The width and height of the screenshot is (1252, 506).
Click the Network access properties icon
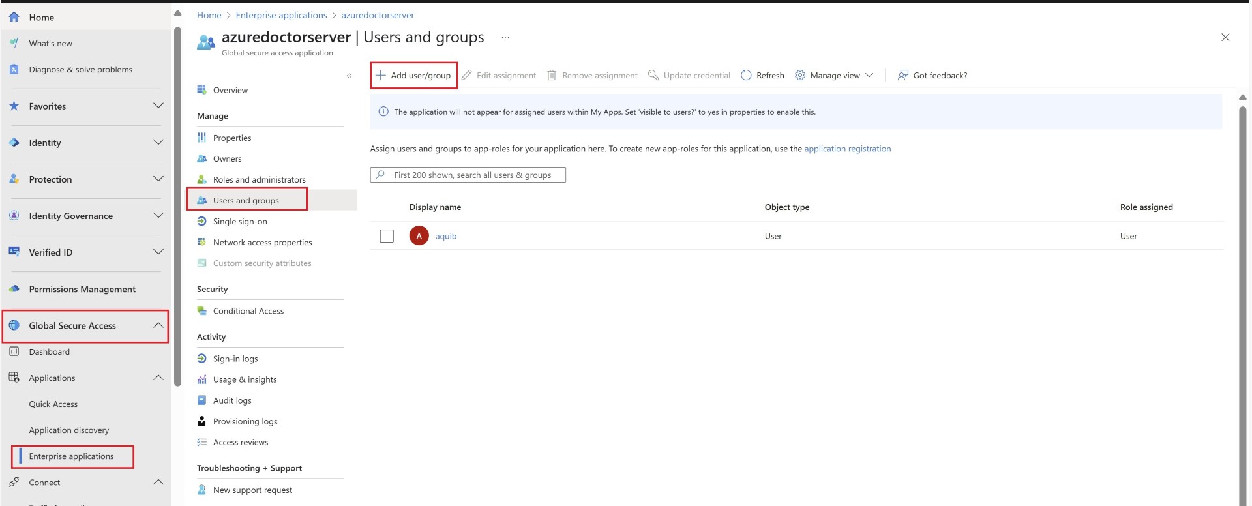tap(201, 242)
